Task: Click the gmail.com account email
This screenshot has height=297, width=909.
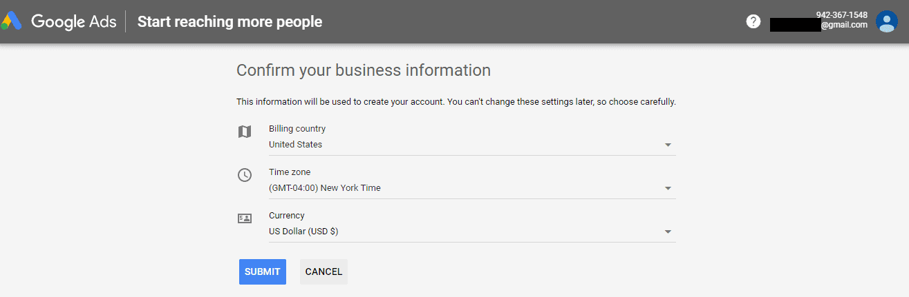Action: tap(843, 25)
